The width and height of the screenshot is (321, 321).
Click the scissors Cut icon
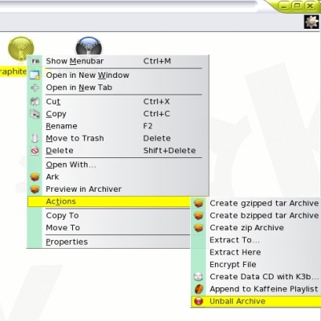tap(35, 102)
